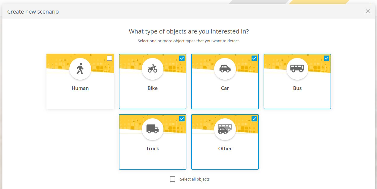Viewport: 377px width, 189px height.
Task: Close the Create new scenario dialog
Action: pyautogui.click(x=368, y=11)
